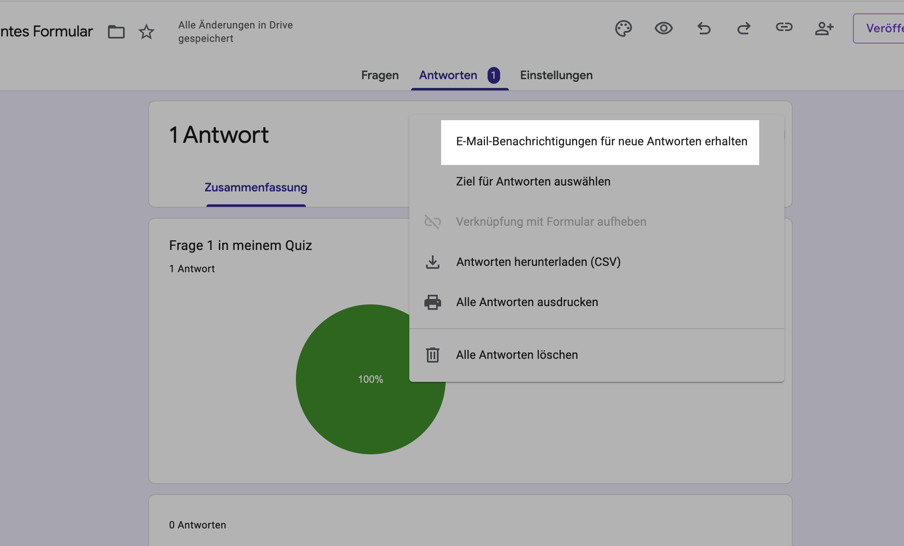Add collaborators with the person-plus icon

pos(824,28)
